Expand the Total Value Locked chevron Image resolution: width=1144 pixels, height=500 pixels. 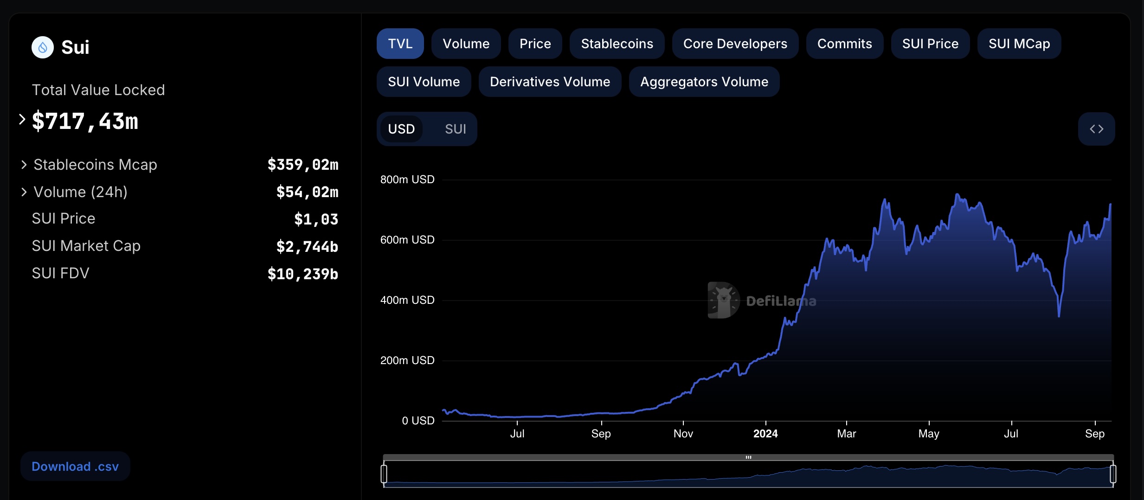[x=22, y=120]
